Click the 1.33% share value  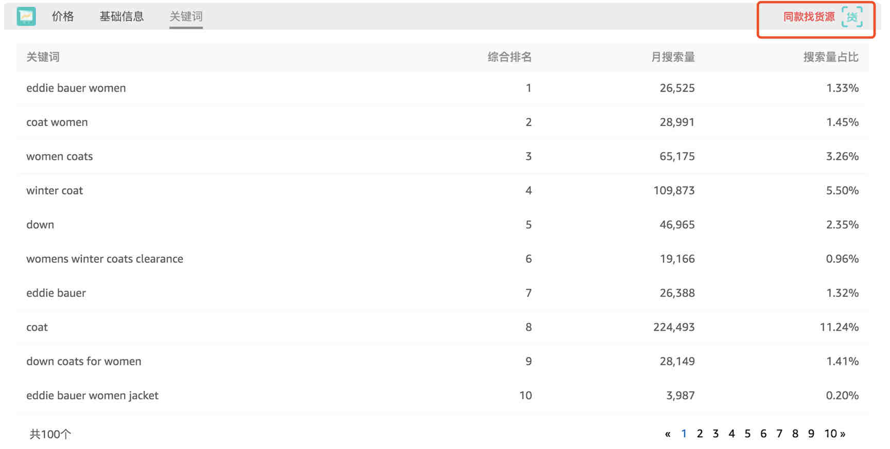(843, 88)
